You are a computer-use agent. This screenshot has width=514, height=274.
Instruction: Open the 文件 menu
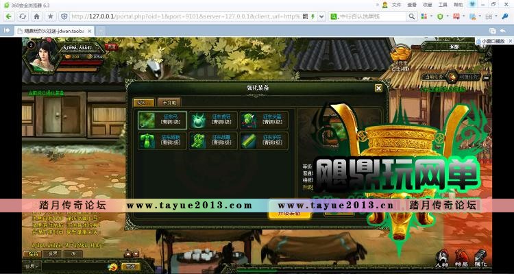[396, 5]
